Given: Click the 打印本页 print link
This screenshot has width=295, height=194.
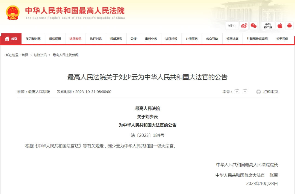Looking at the screenshot, I should click(x=270, y=92).
